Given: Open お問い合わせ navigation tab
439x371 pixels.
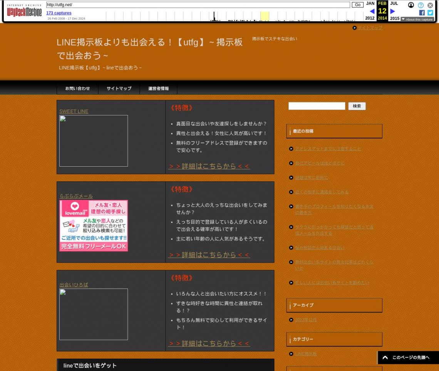Looking at the screenshot, I should point(77,88).
